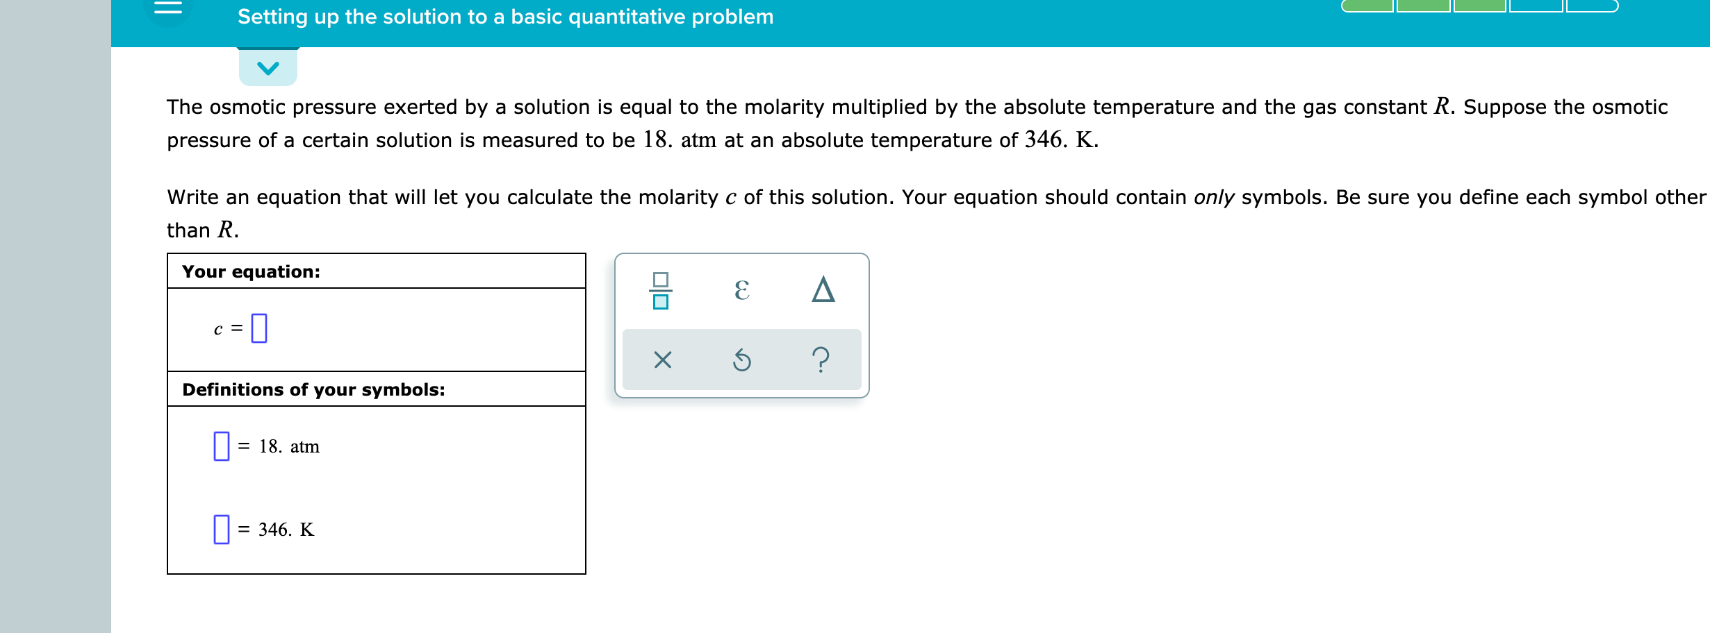Click the second green progress bar segment
1710x633 pixels.
(x=1424, y=8)
